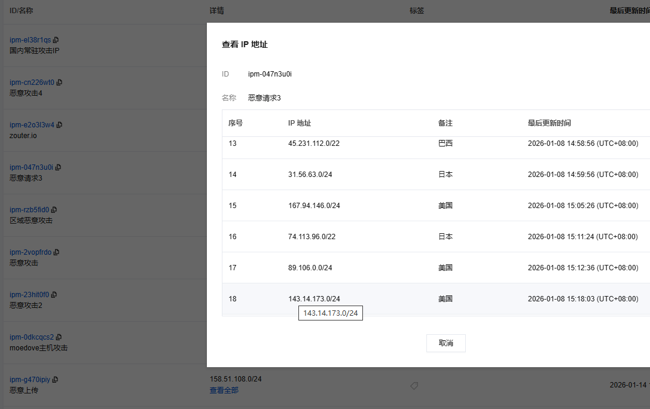Image resolution: width=650 pixels, height=409 pixels.
Task: Copy ID ipm-23hit0f0 to clipboard
Action: click(x=54, y=295)
